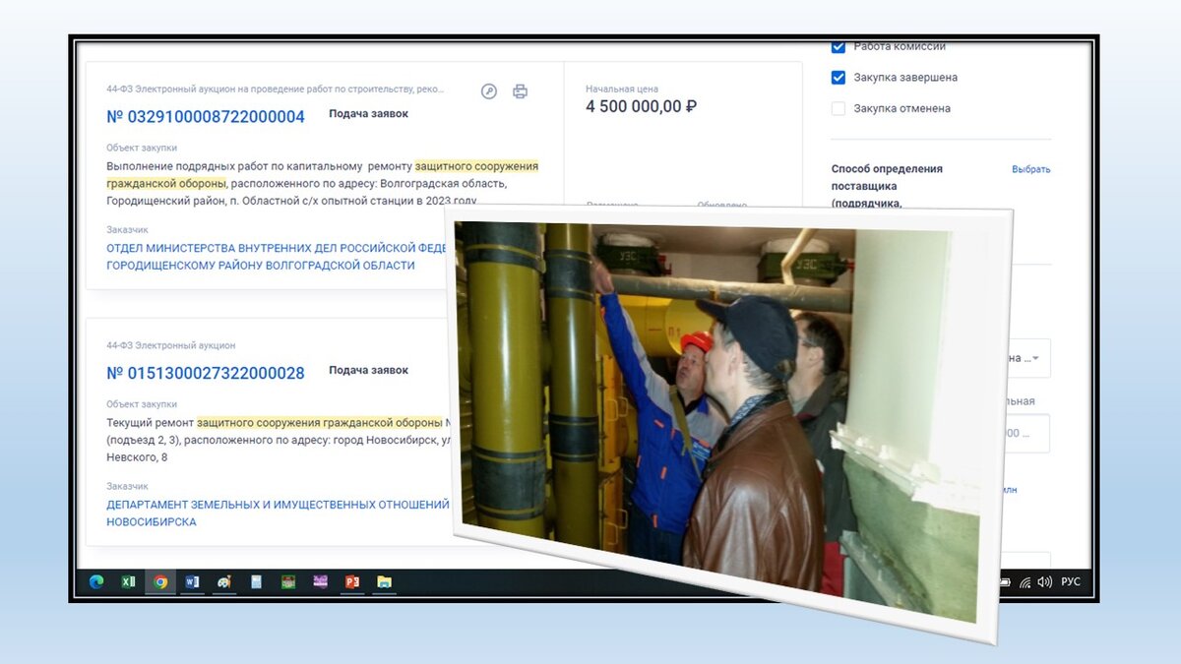Click the Wi-Fi icon in the system tray
The height and width of the screenshot is (664, 1181).
[x=1025, y=582]
